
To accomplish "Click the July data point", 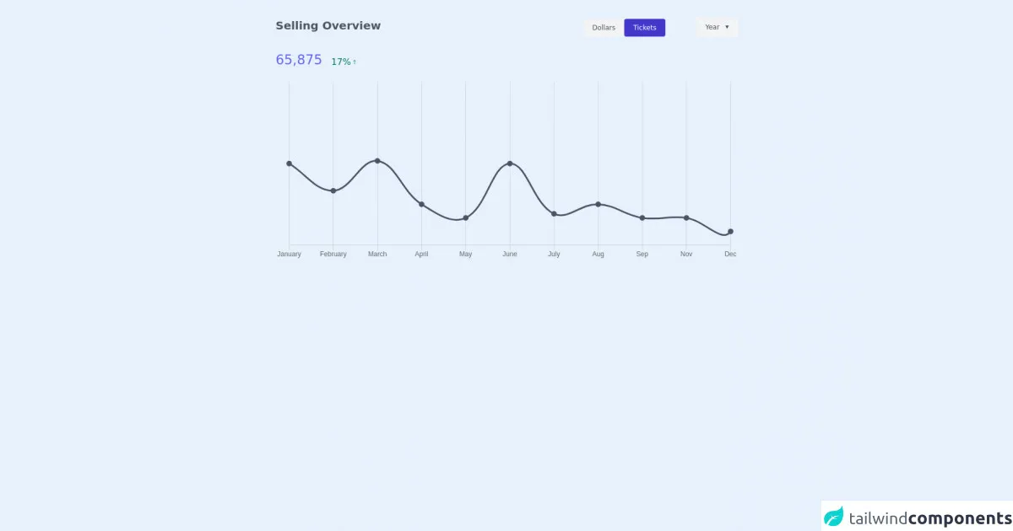I will (x=554, y=214).
